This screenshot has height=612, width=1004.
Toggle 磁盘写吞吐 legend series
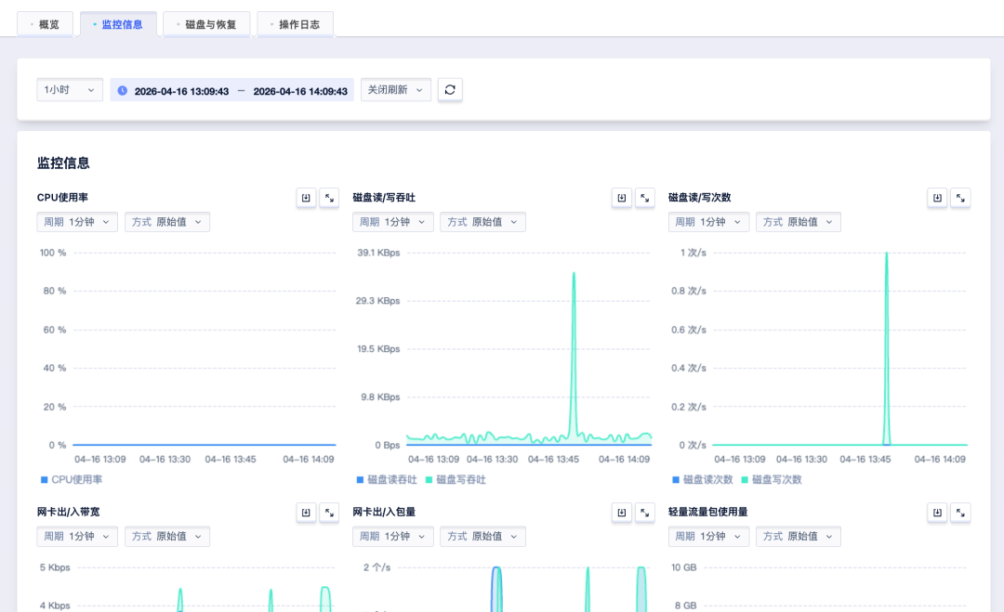(x=456, y=479)
